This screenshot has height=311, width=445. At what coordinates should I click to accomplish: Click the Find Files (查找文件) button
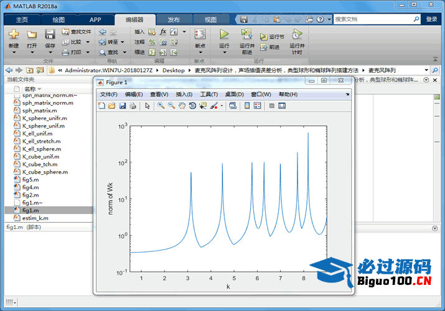(77, 32)
